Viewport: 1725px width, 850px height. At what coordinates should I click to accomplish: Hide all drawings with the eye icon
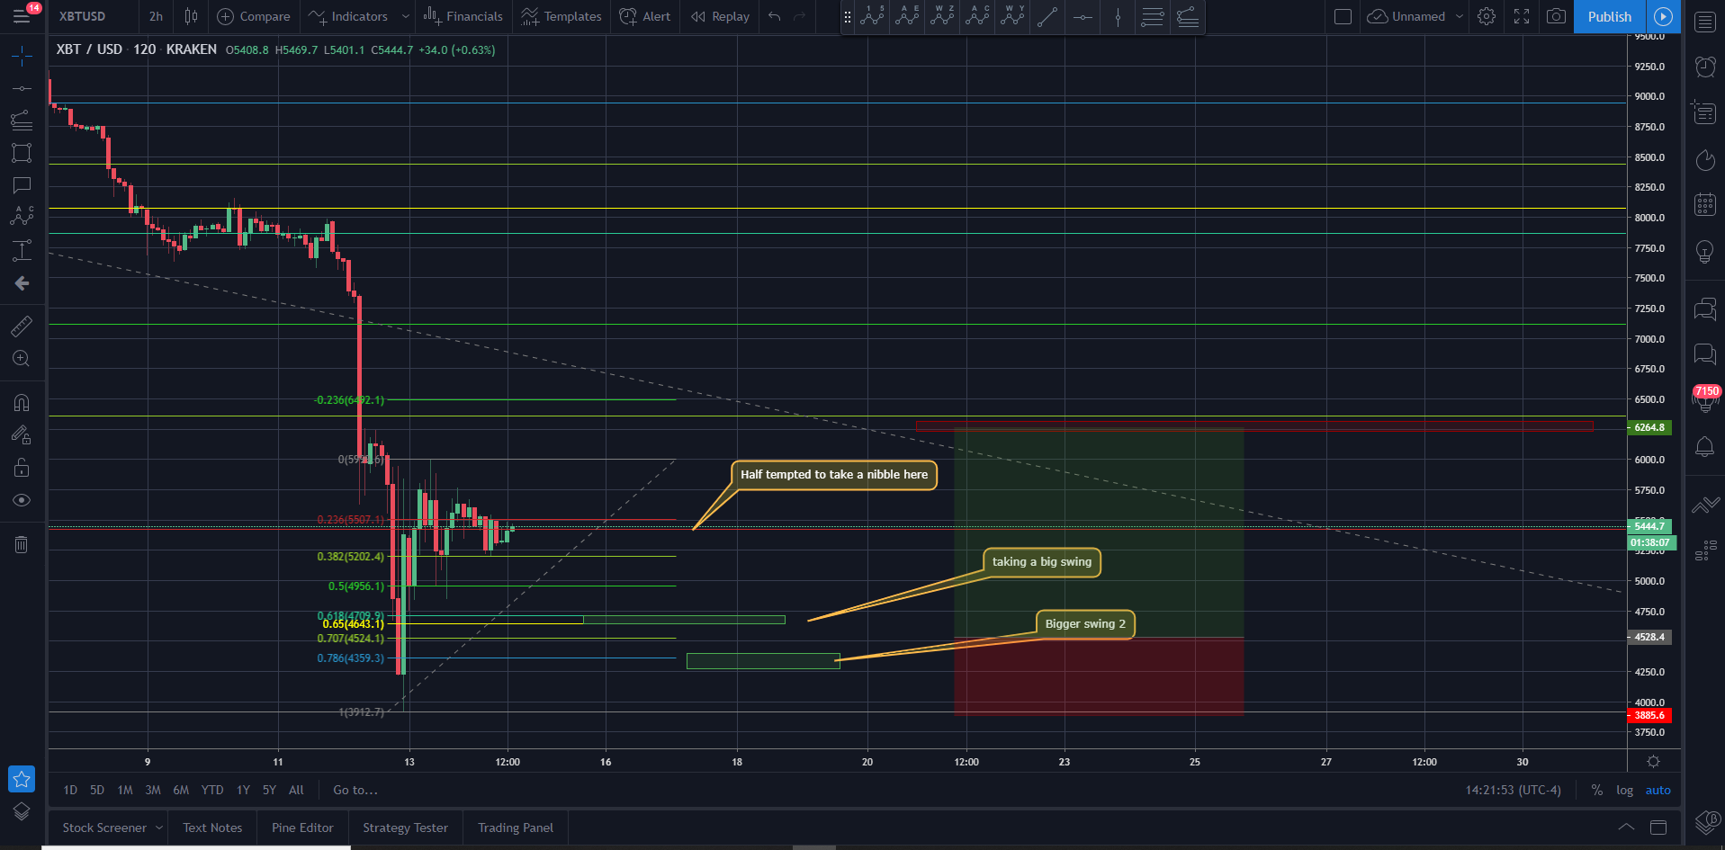point(22,500)
